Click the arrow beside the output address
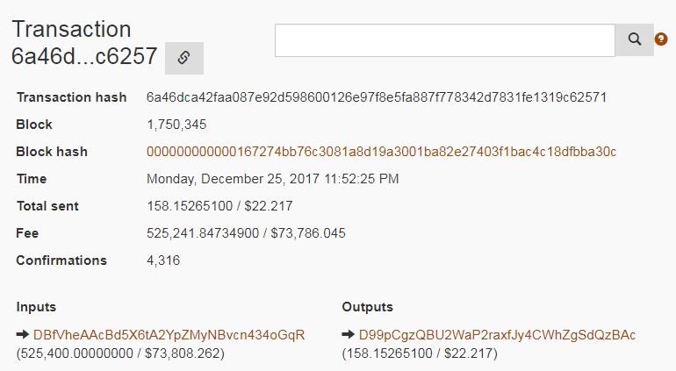 (348, 334)
